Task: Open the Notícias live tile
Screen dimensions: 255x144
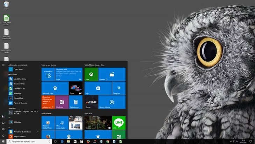Action: click(x=98, y=123)
